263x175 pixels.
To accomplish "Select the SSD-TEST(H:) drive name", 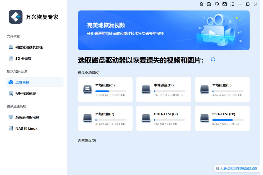I will coord(224,114).
